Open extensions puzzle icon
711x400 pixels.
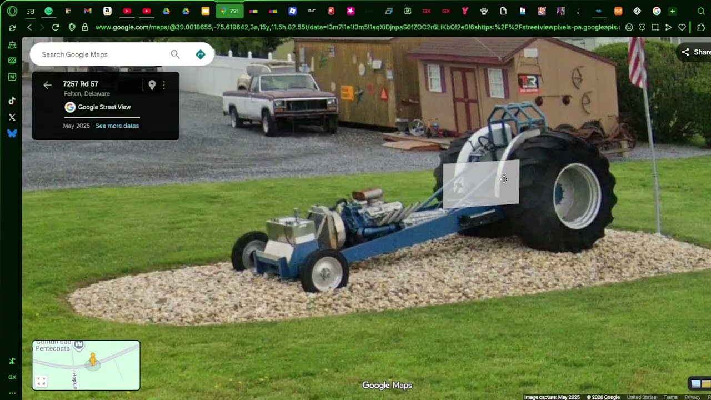coord(701,27)
